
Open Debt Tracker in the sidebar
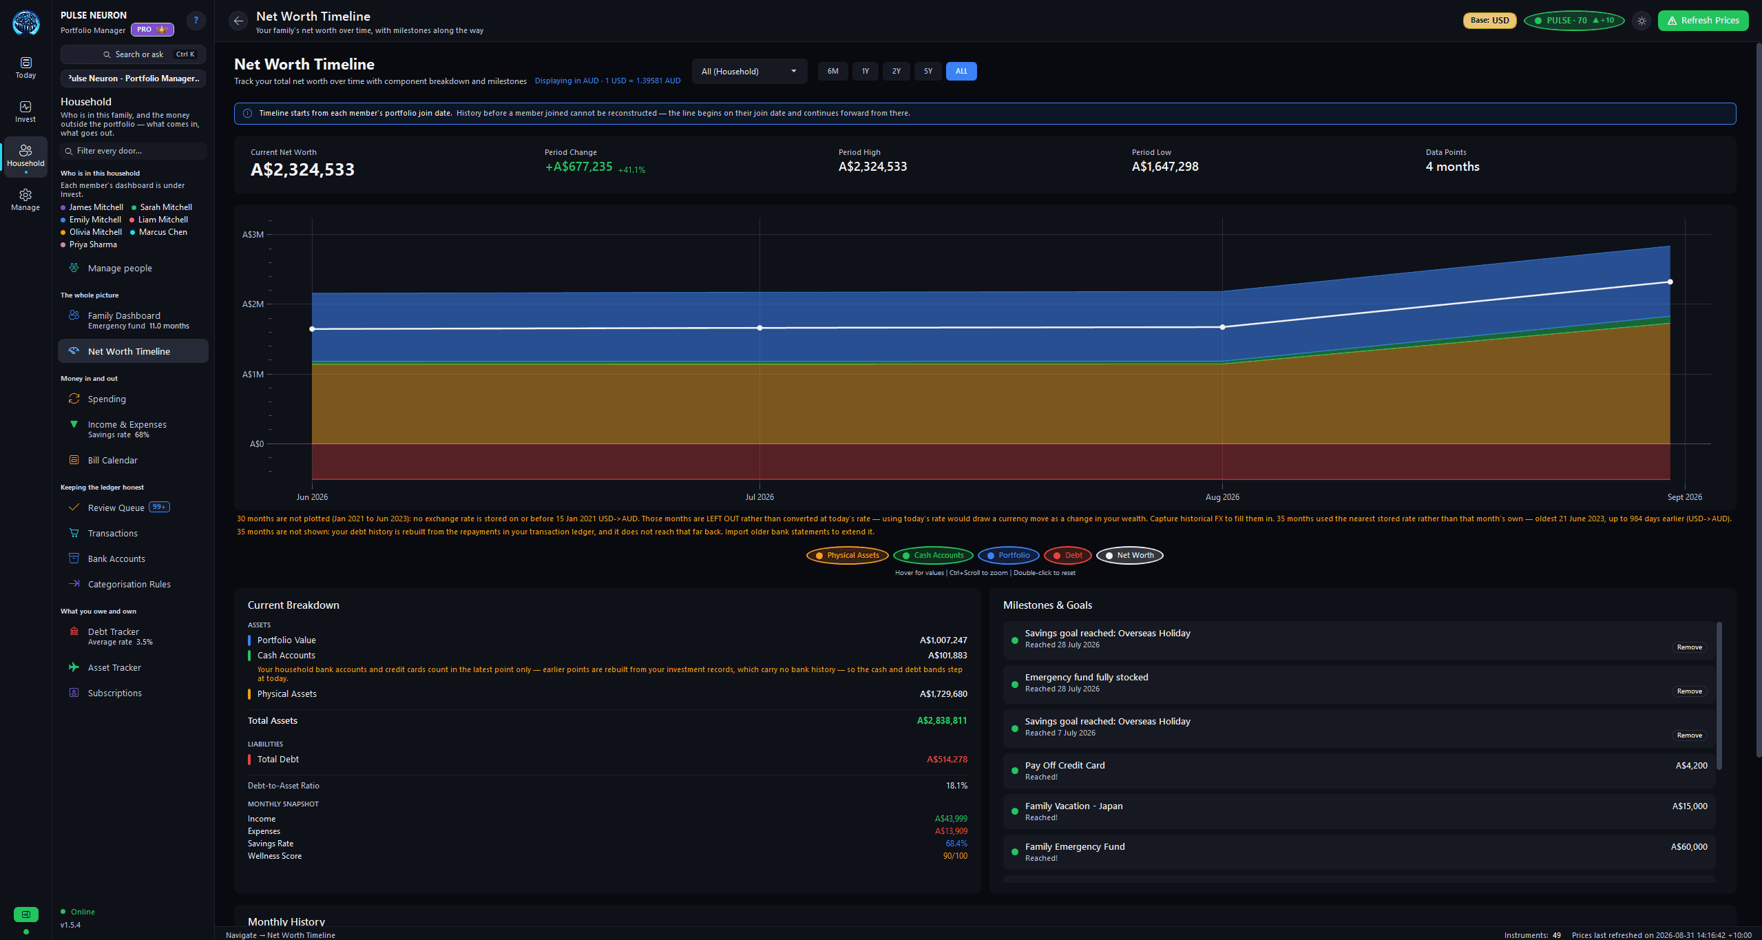pyautogui.click(x=133, y=636)
